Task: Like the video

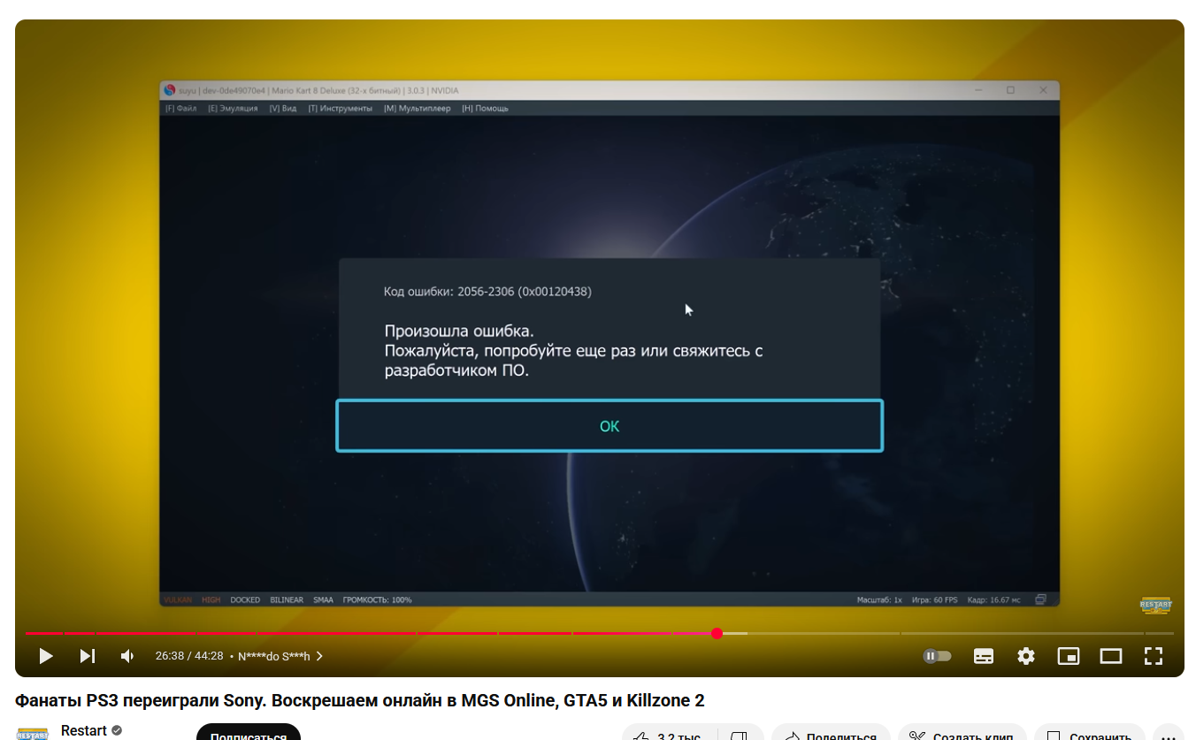Action: pos(668,734)
